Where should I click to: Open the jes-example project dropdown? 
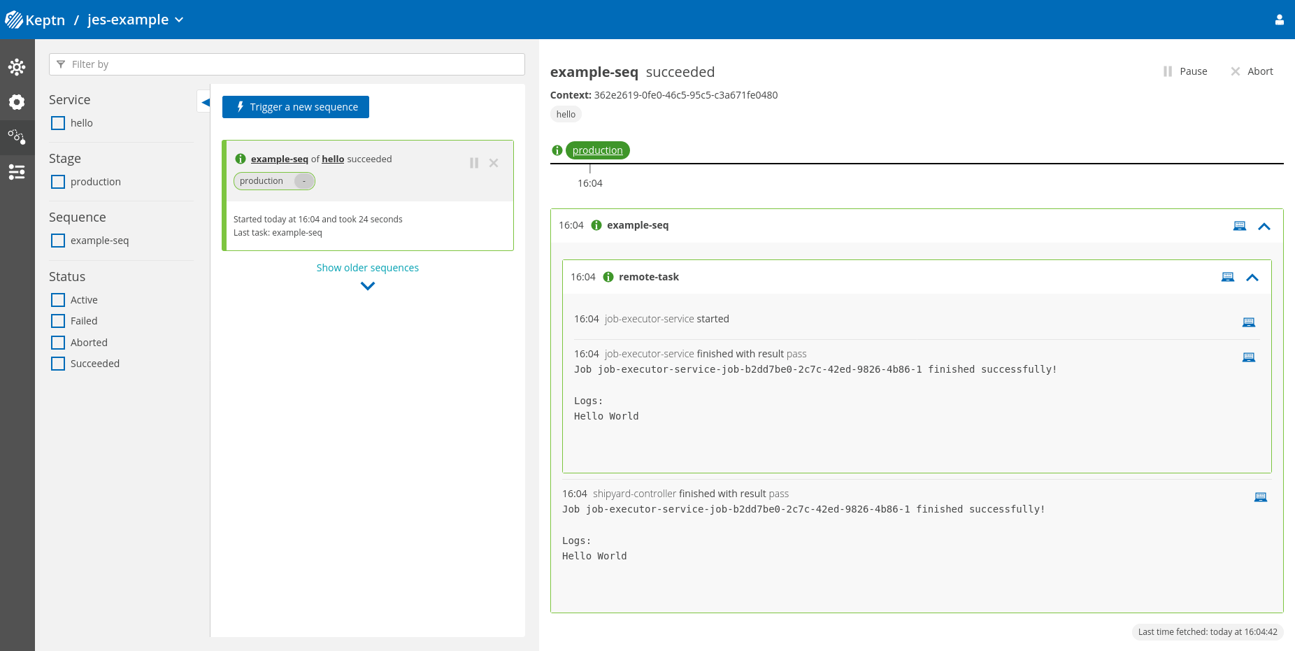[x=136, y=20]
